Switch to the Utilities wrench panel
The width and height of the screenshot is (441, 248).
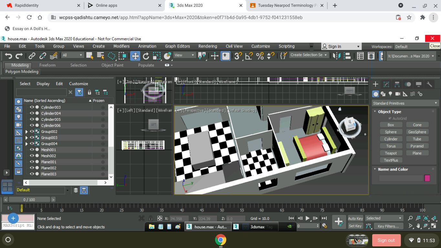pyautogui.click(x=430, y=85)
